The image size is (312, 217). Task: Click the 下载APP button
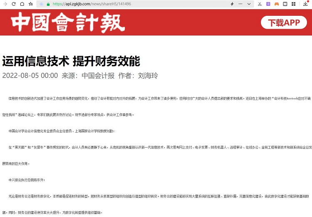(284, 22)
